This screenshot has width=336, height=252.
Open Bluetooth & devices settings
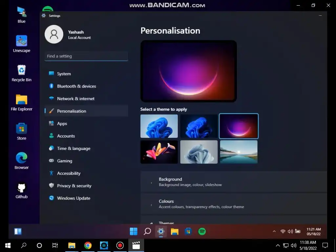(86, 86)
